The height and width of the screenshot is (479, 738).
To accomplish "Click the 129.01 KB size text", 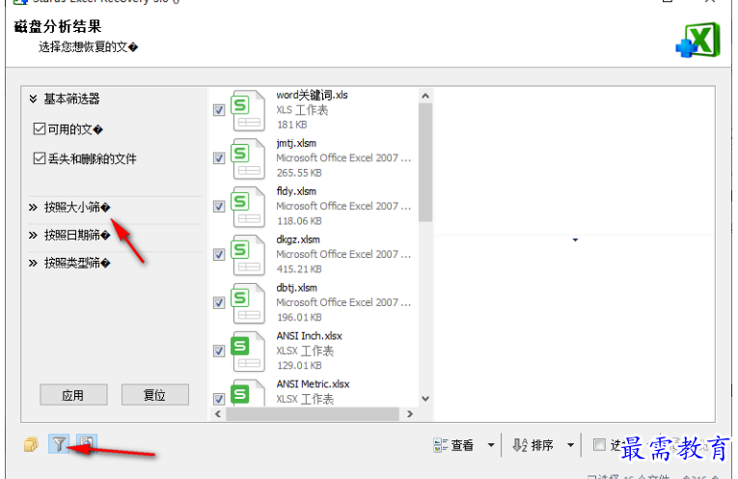I will (299, 365).
